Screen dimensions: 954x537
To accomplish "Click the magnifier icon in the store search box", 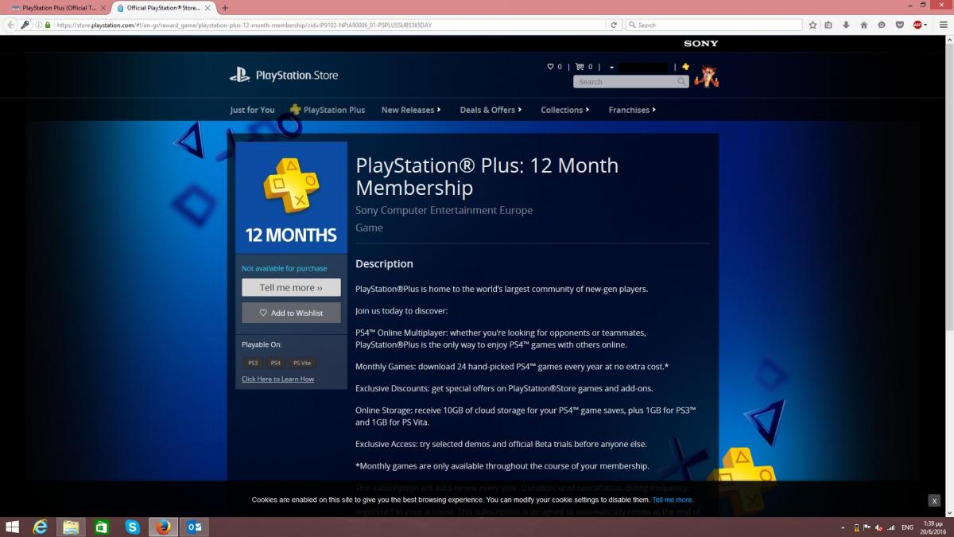I will (x=681, y=82).
